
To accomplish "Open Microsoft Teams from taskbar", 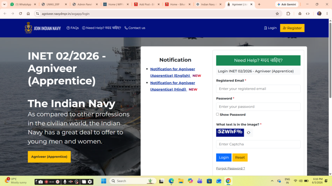I will pos(200,181).
